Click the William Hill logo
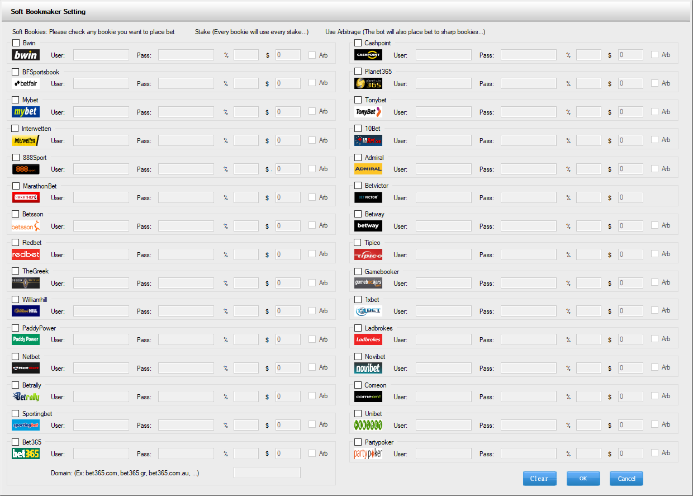693x496 pixels. pyautogui.click(x=26, y=311)
